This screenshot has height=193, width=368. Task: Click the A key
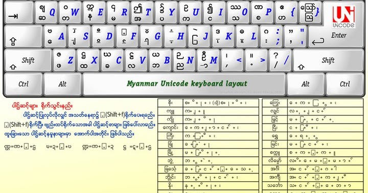pyautogui.click(x=55, y=37)
